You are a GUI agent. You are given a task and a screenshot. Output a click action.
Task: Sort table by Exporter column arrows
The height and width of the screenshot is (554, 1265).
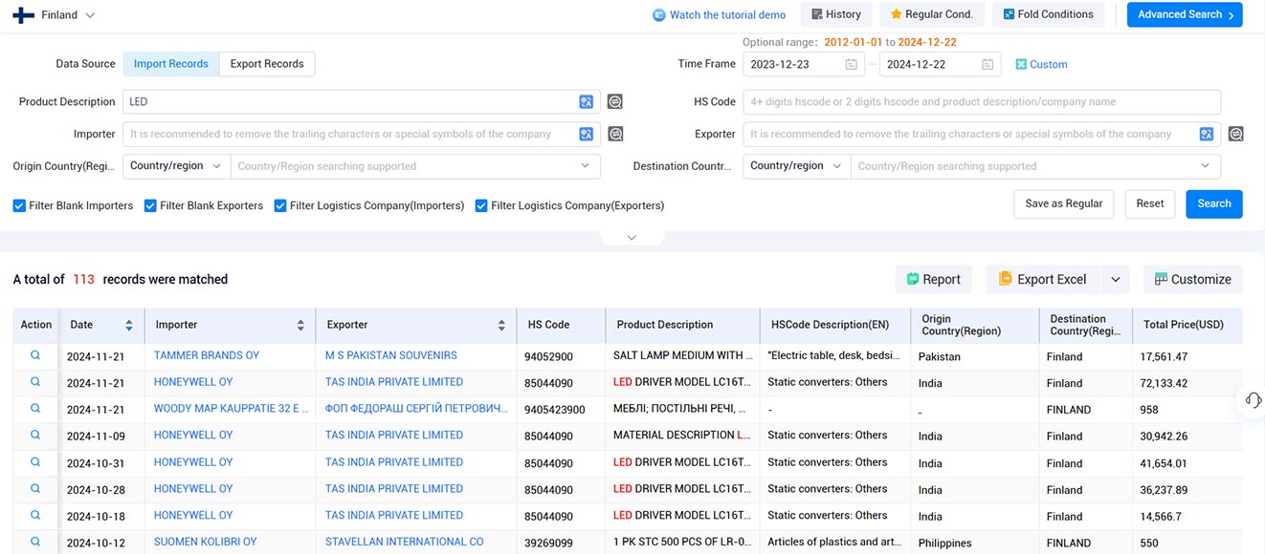pyautogui.click(x=501, y=326)
